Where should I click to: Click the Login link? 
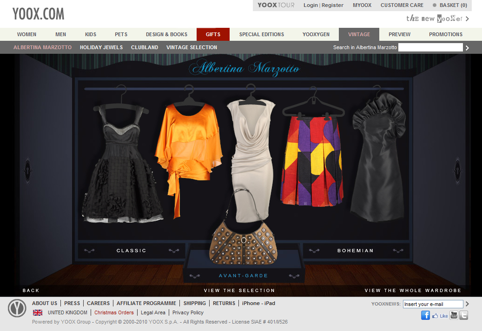point(310,5)
